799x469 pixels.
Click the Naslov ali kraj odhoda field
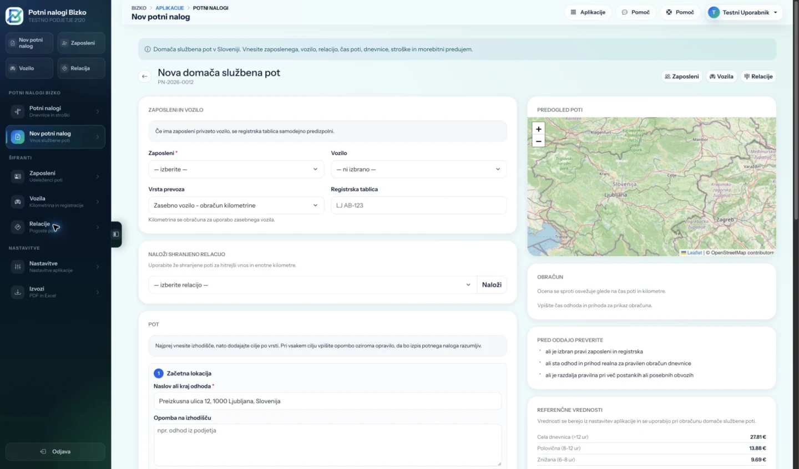327,401
